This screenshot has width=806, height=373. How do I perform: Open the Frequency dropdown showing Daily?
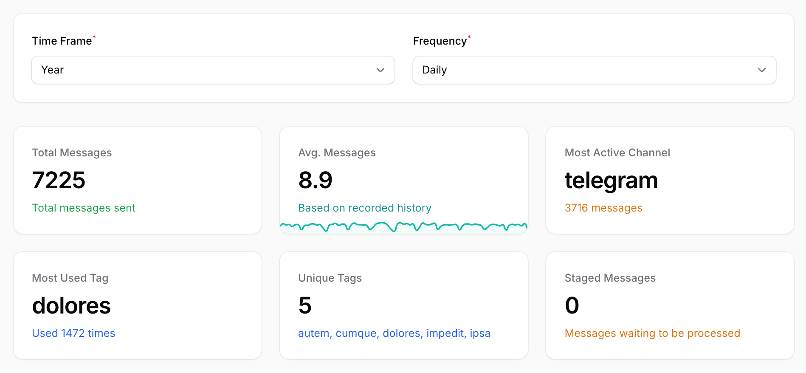pos(595,70)
